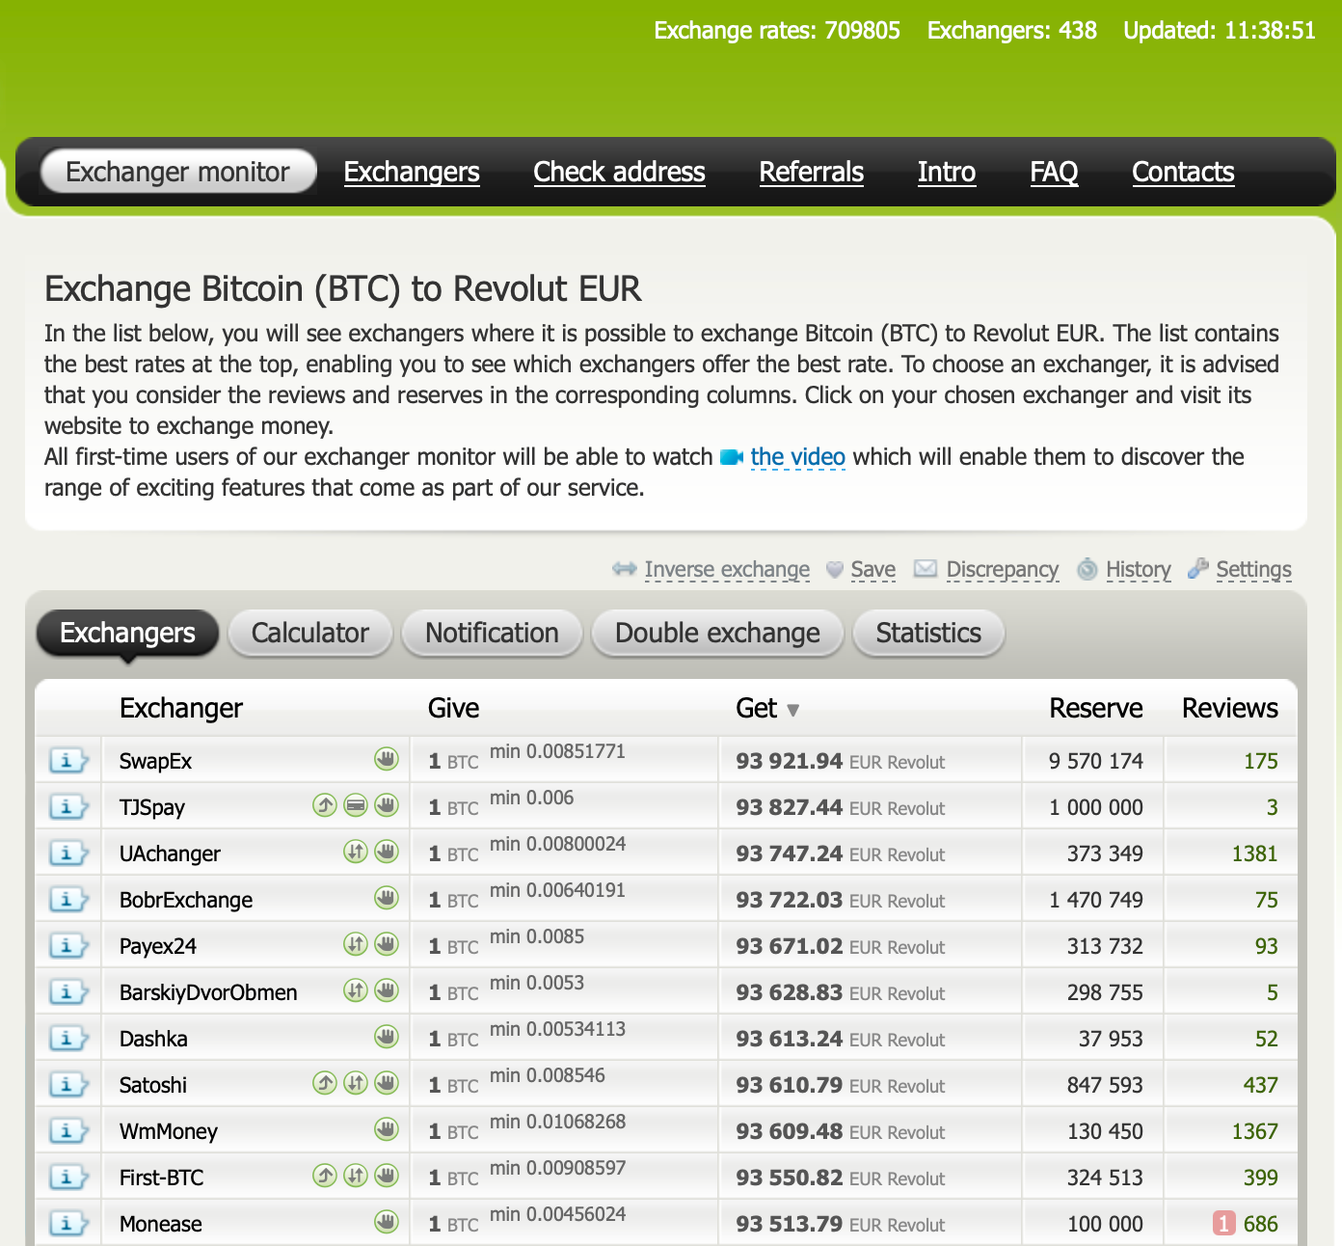Go to Check address in navigation bar

pos(619,172)
